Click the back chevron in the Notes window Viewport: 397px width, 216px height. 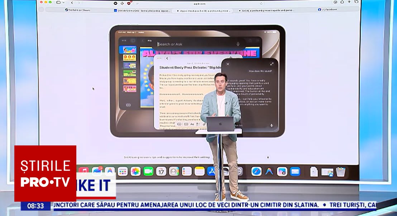[167, 58]
